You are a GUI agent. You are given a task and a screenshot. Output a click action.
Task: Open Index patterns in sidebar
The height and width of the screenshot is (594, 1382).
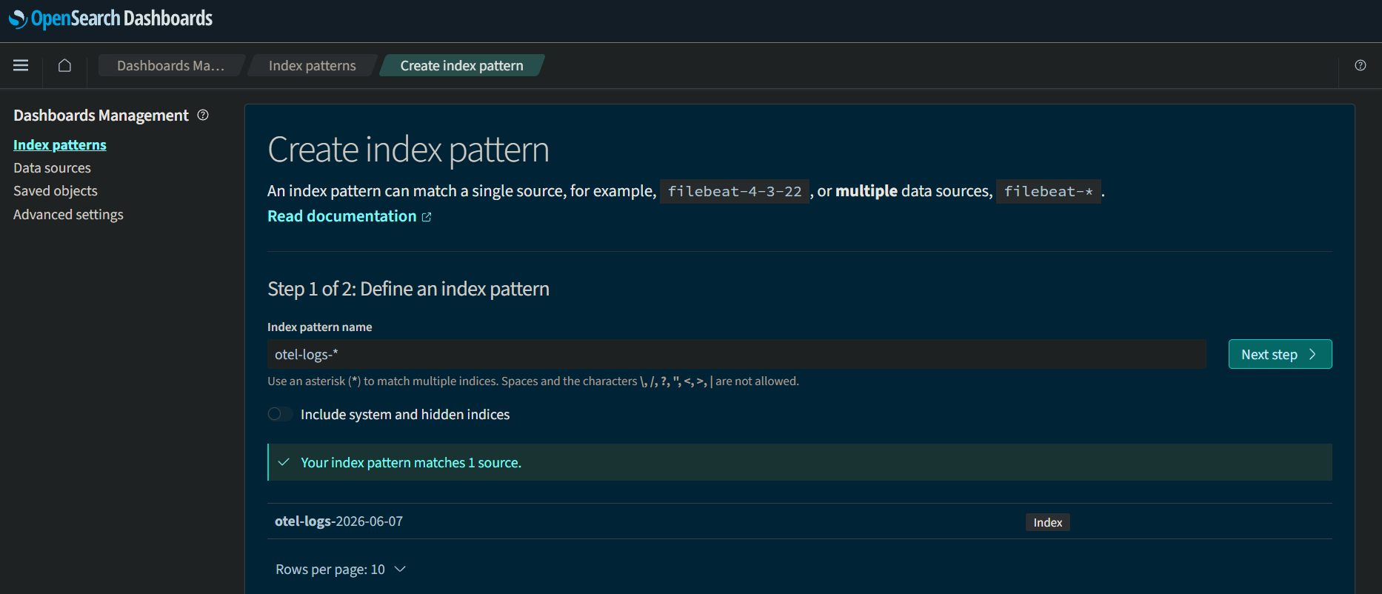60,144
